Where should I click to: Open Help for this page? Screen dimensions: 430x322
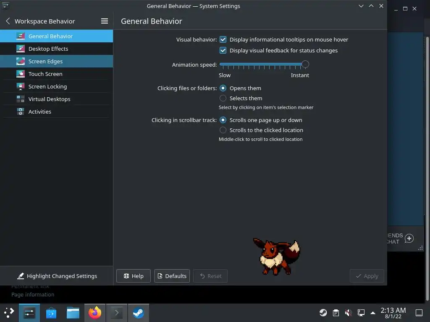coord(134,276)
